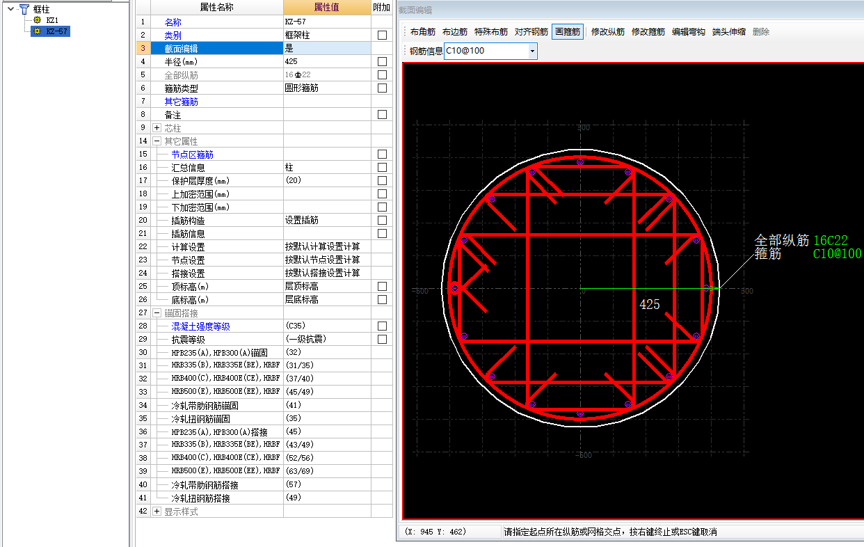The height and width of the screenshot is (547, 864).
Task: Check the 附加 box for 备注 row
Action: (382, 114)
